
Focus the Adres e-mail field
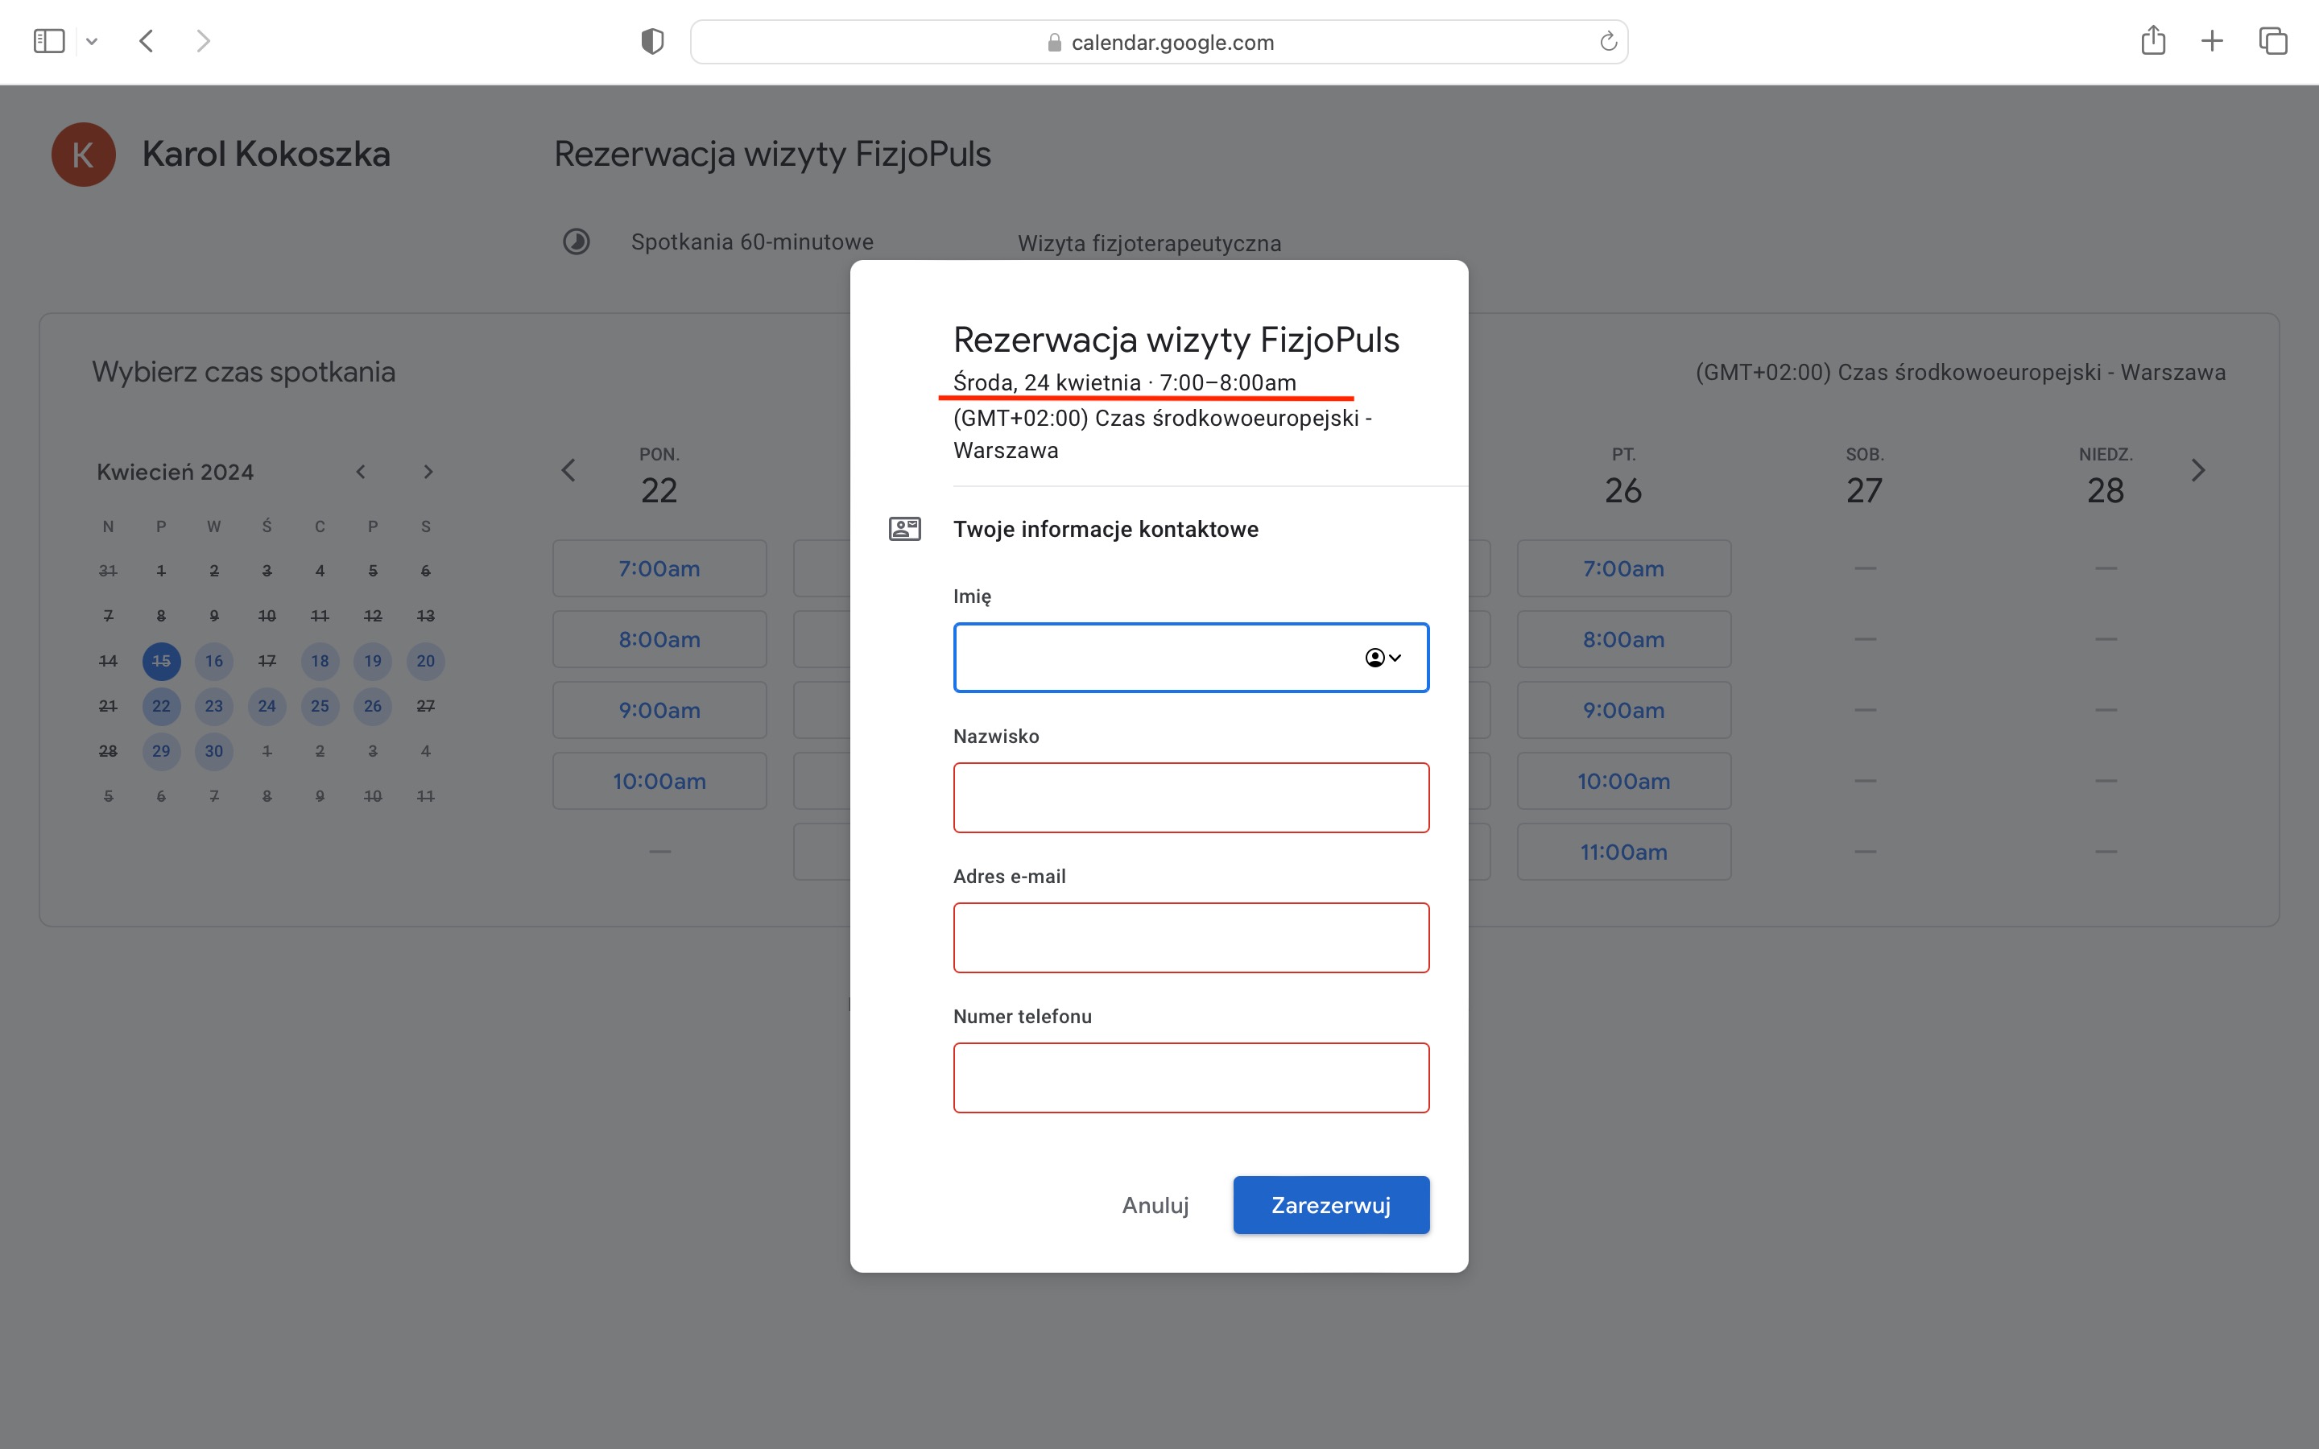1191,937
